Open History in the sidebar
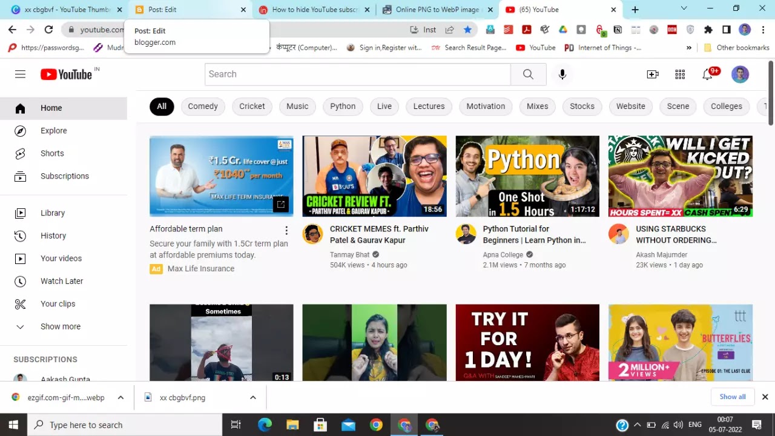 tap(64, 236)
